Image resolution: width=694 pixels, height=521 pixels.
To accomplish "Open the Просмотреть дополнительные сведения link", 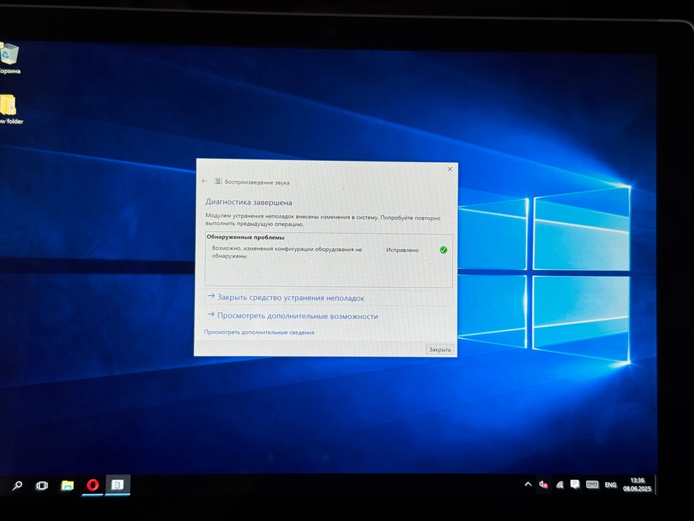I will pyautogui.click(x=260, y=332).
